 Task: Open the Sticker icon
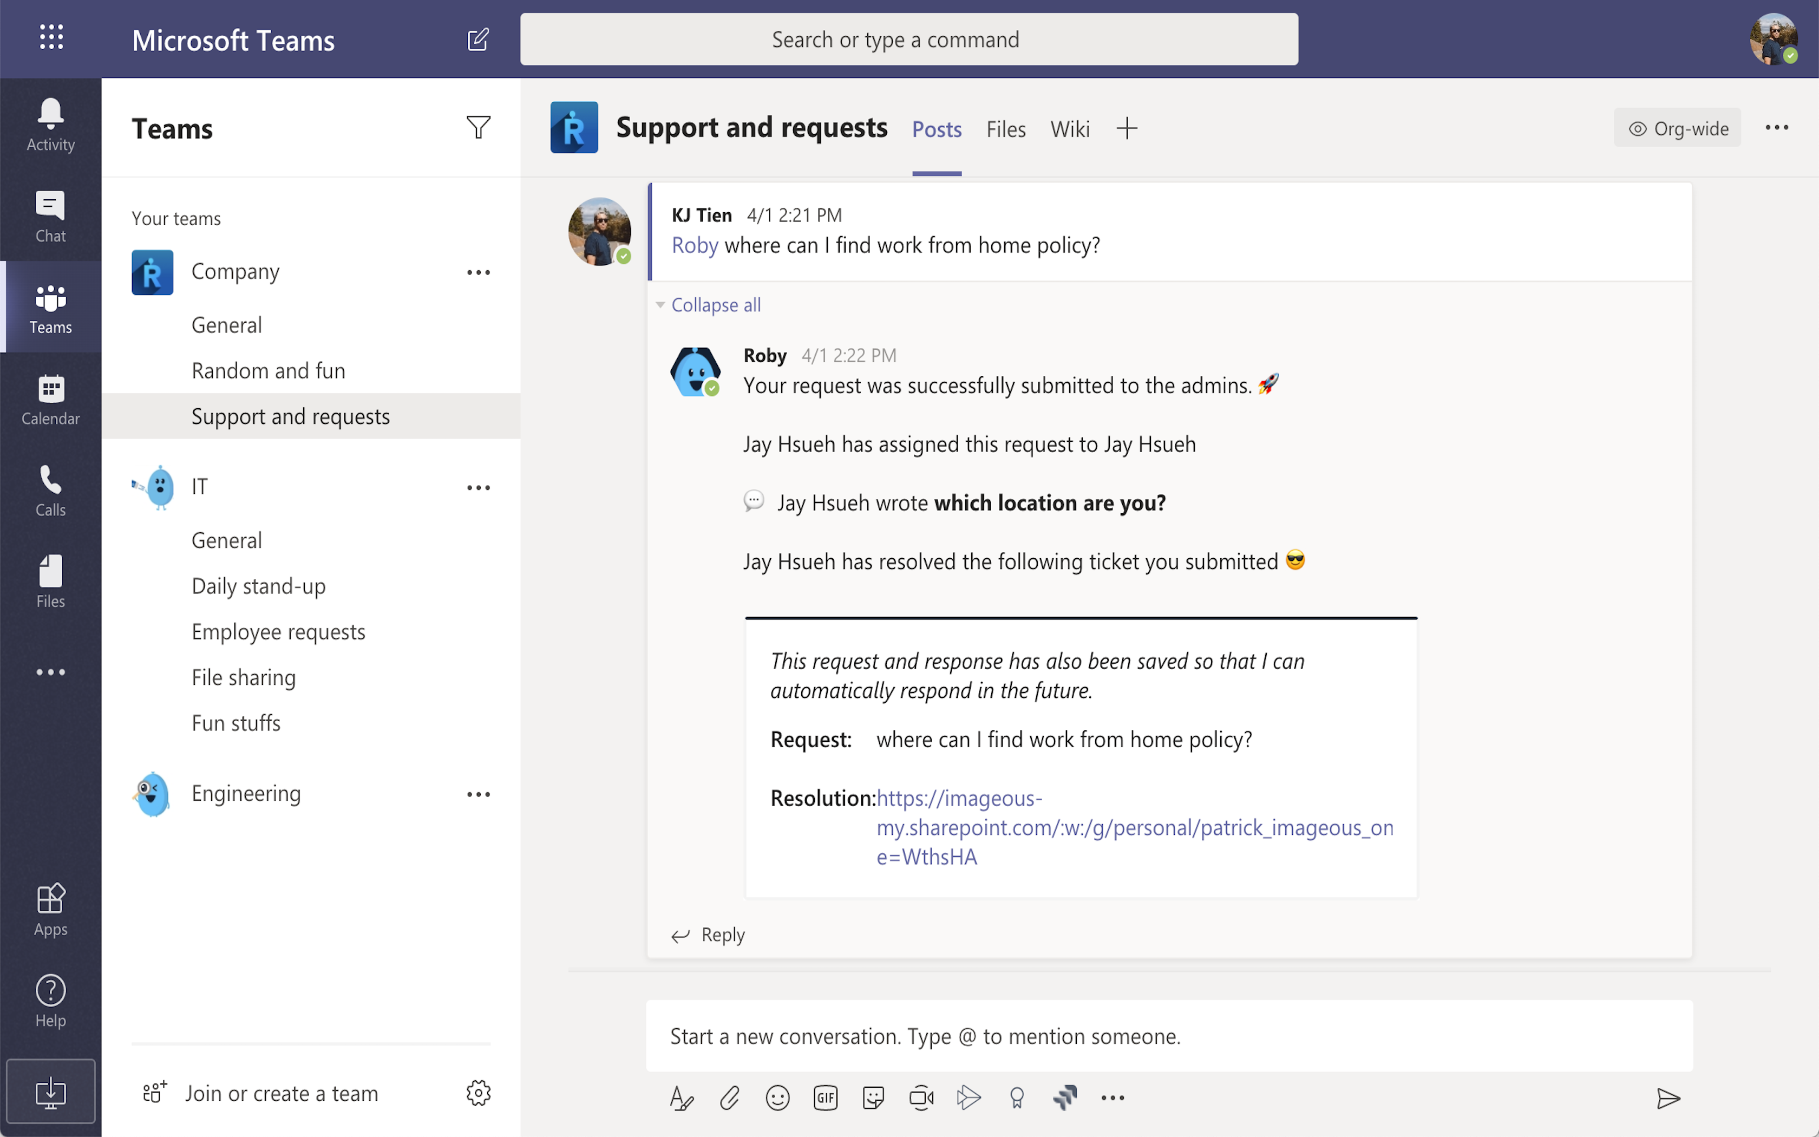[873, 1098]
